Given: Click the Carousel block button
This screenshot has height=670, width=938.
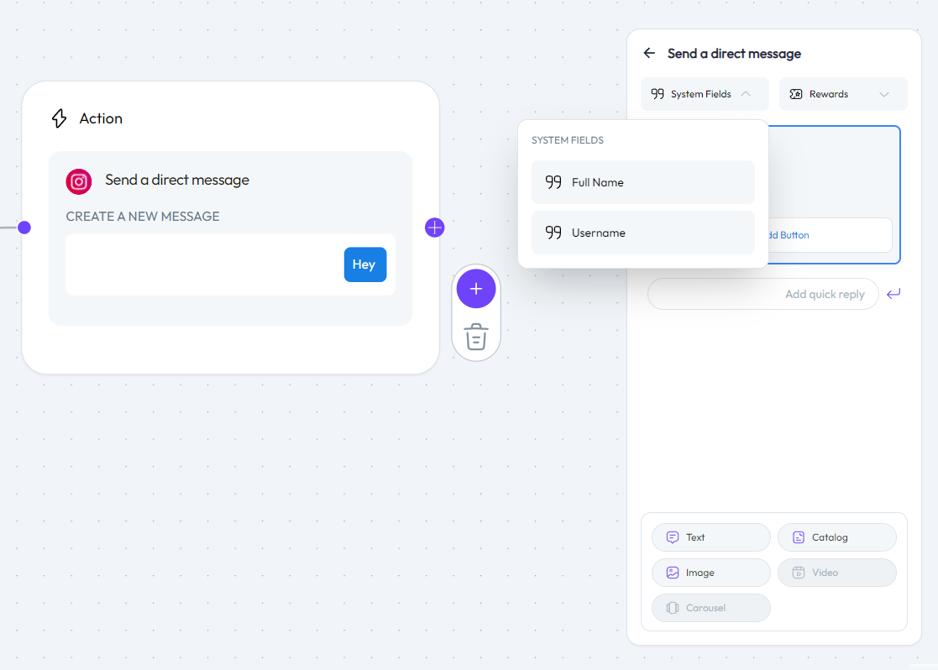Looking at the screenshot, I should [710, 608].
